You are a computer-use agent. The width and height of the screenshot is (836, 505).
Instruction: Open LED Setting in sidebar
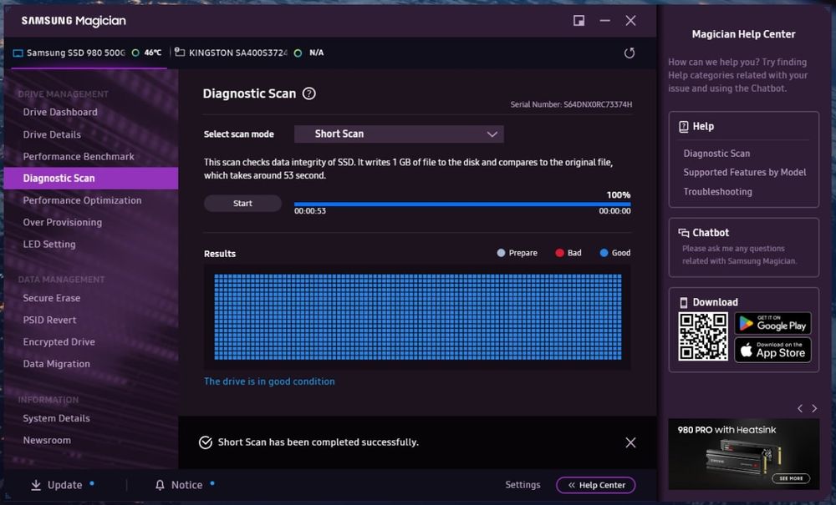(49, 245)
